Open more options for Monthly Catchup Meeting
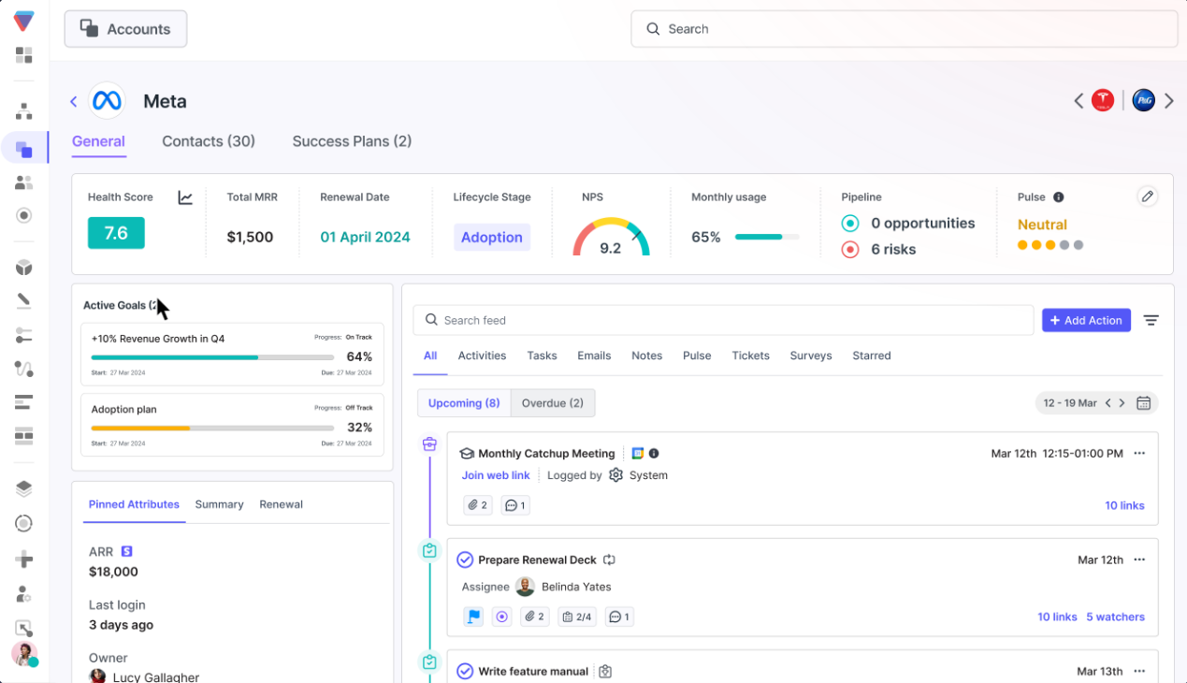The image size is (1187, 683). (1139, 454)
